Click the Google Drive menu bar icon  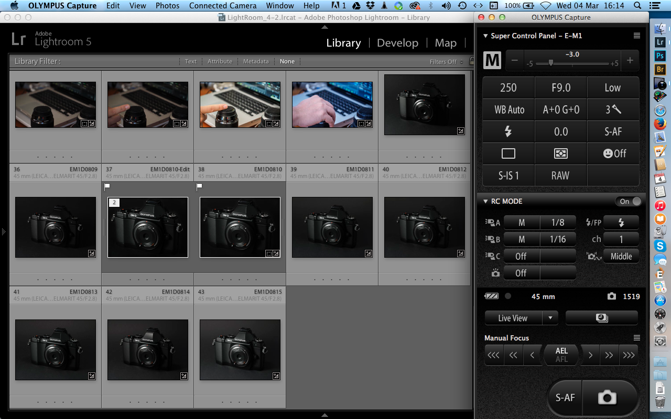(x=356, y=6)
